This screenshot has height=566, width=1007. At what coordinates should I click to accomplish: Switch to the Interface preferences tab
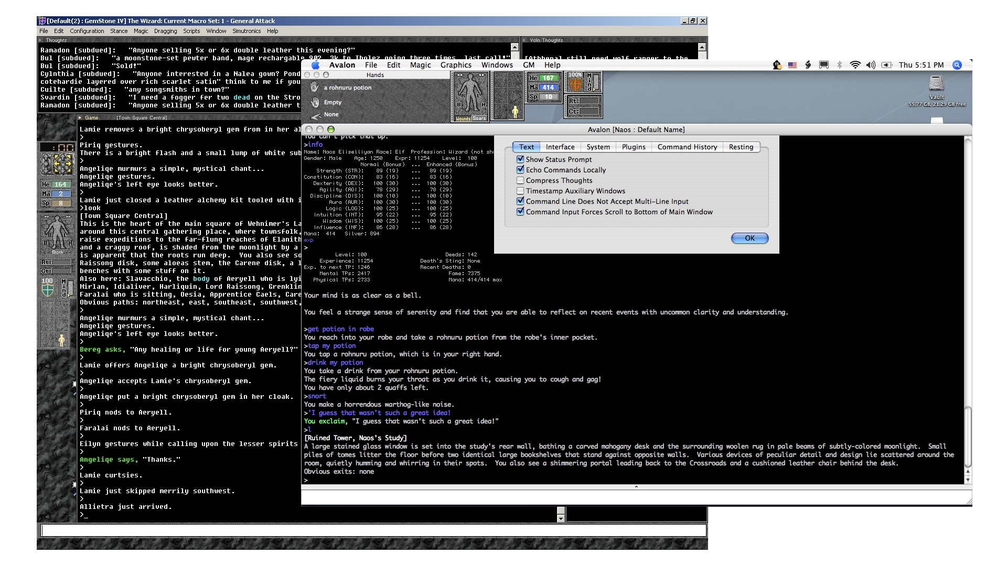tap(560, 147)
